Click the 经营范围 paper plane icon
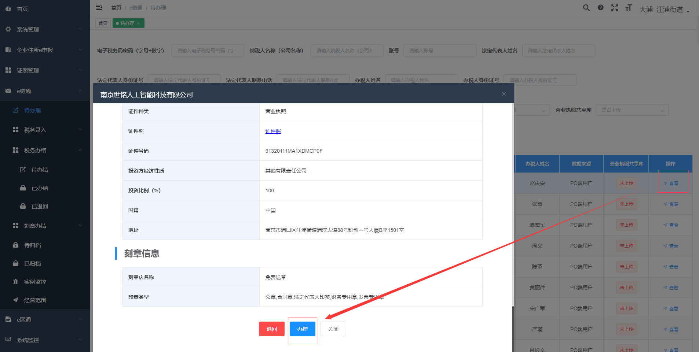Image resolution: width=699 pixels, height=352 pixels. [15, 300]
